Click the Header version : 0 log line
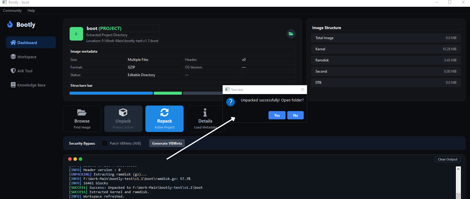This screenshot has height=199, width=470. (95, 170)
